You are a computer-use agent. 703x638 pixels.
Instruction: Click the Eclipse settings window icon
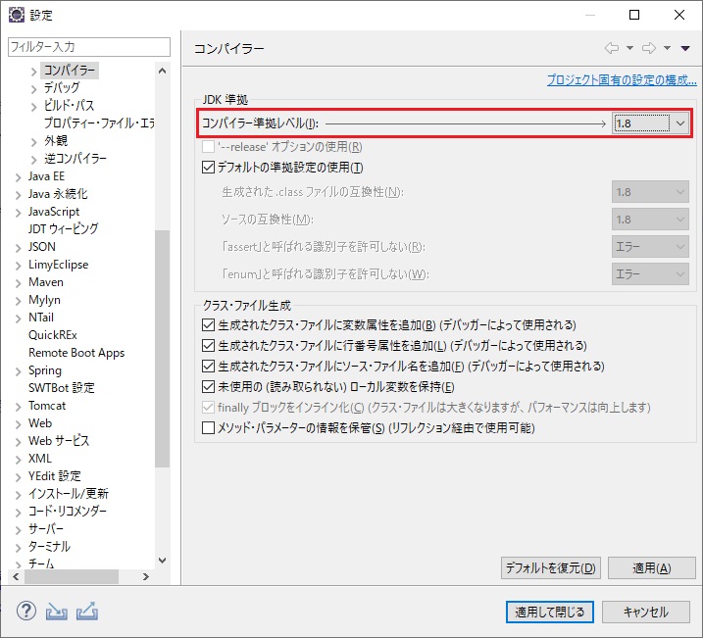tap(16, 15)
